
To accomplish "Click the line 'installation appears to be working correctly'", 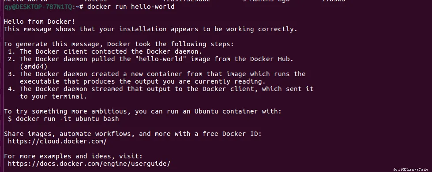I will [151, 29].
